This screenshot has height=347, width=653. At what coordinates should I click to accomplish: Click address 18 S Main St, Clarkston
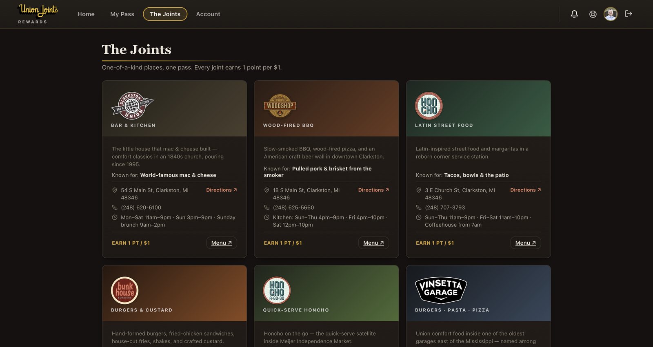coord(307,194)
